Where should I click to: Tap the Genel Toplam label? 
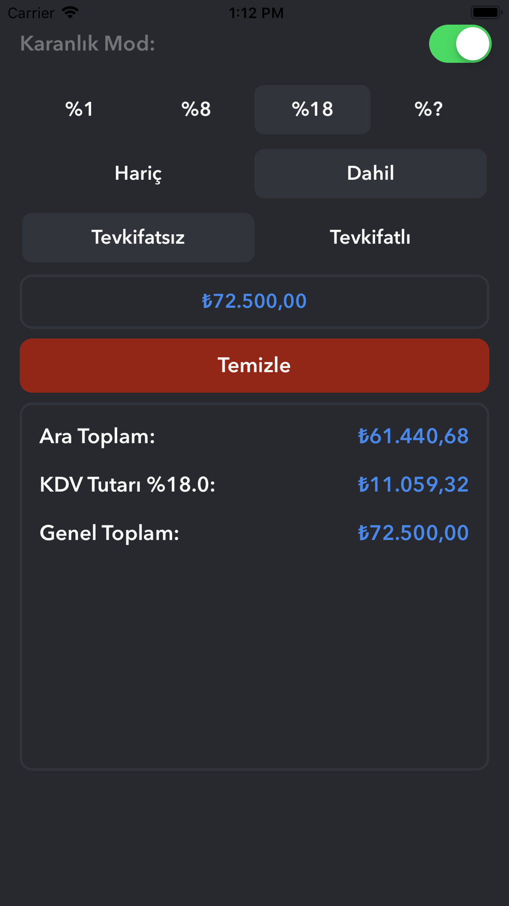(109, 534)
